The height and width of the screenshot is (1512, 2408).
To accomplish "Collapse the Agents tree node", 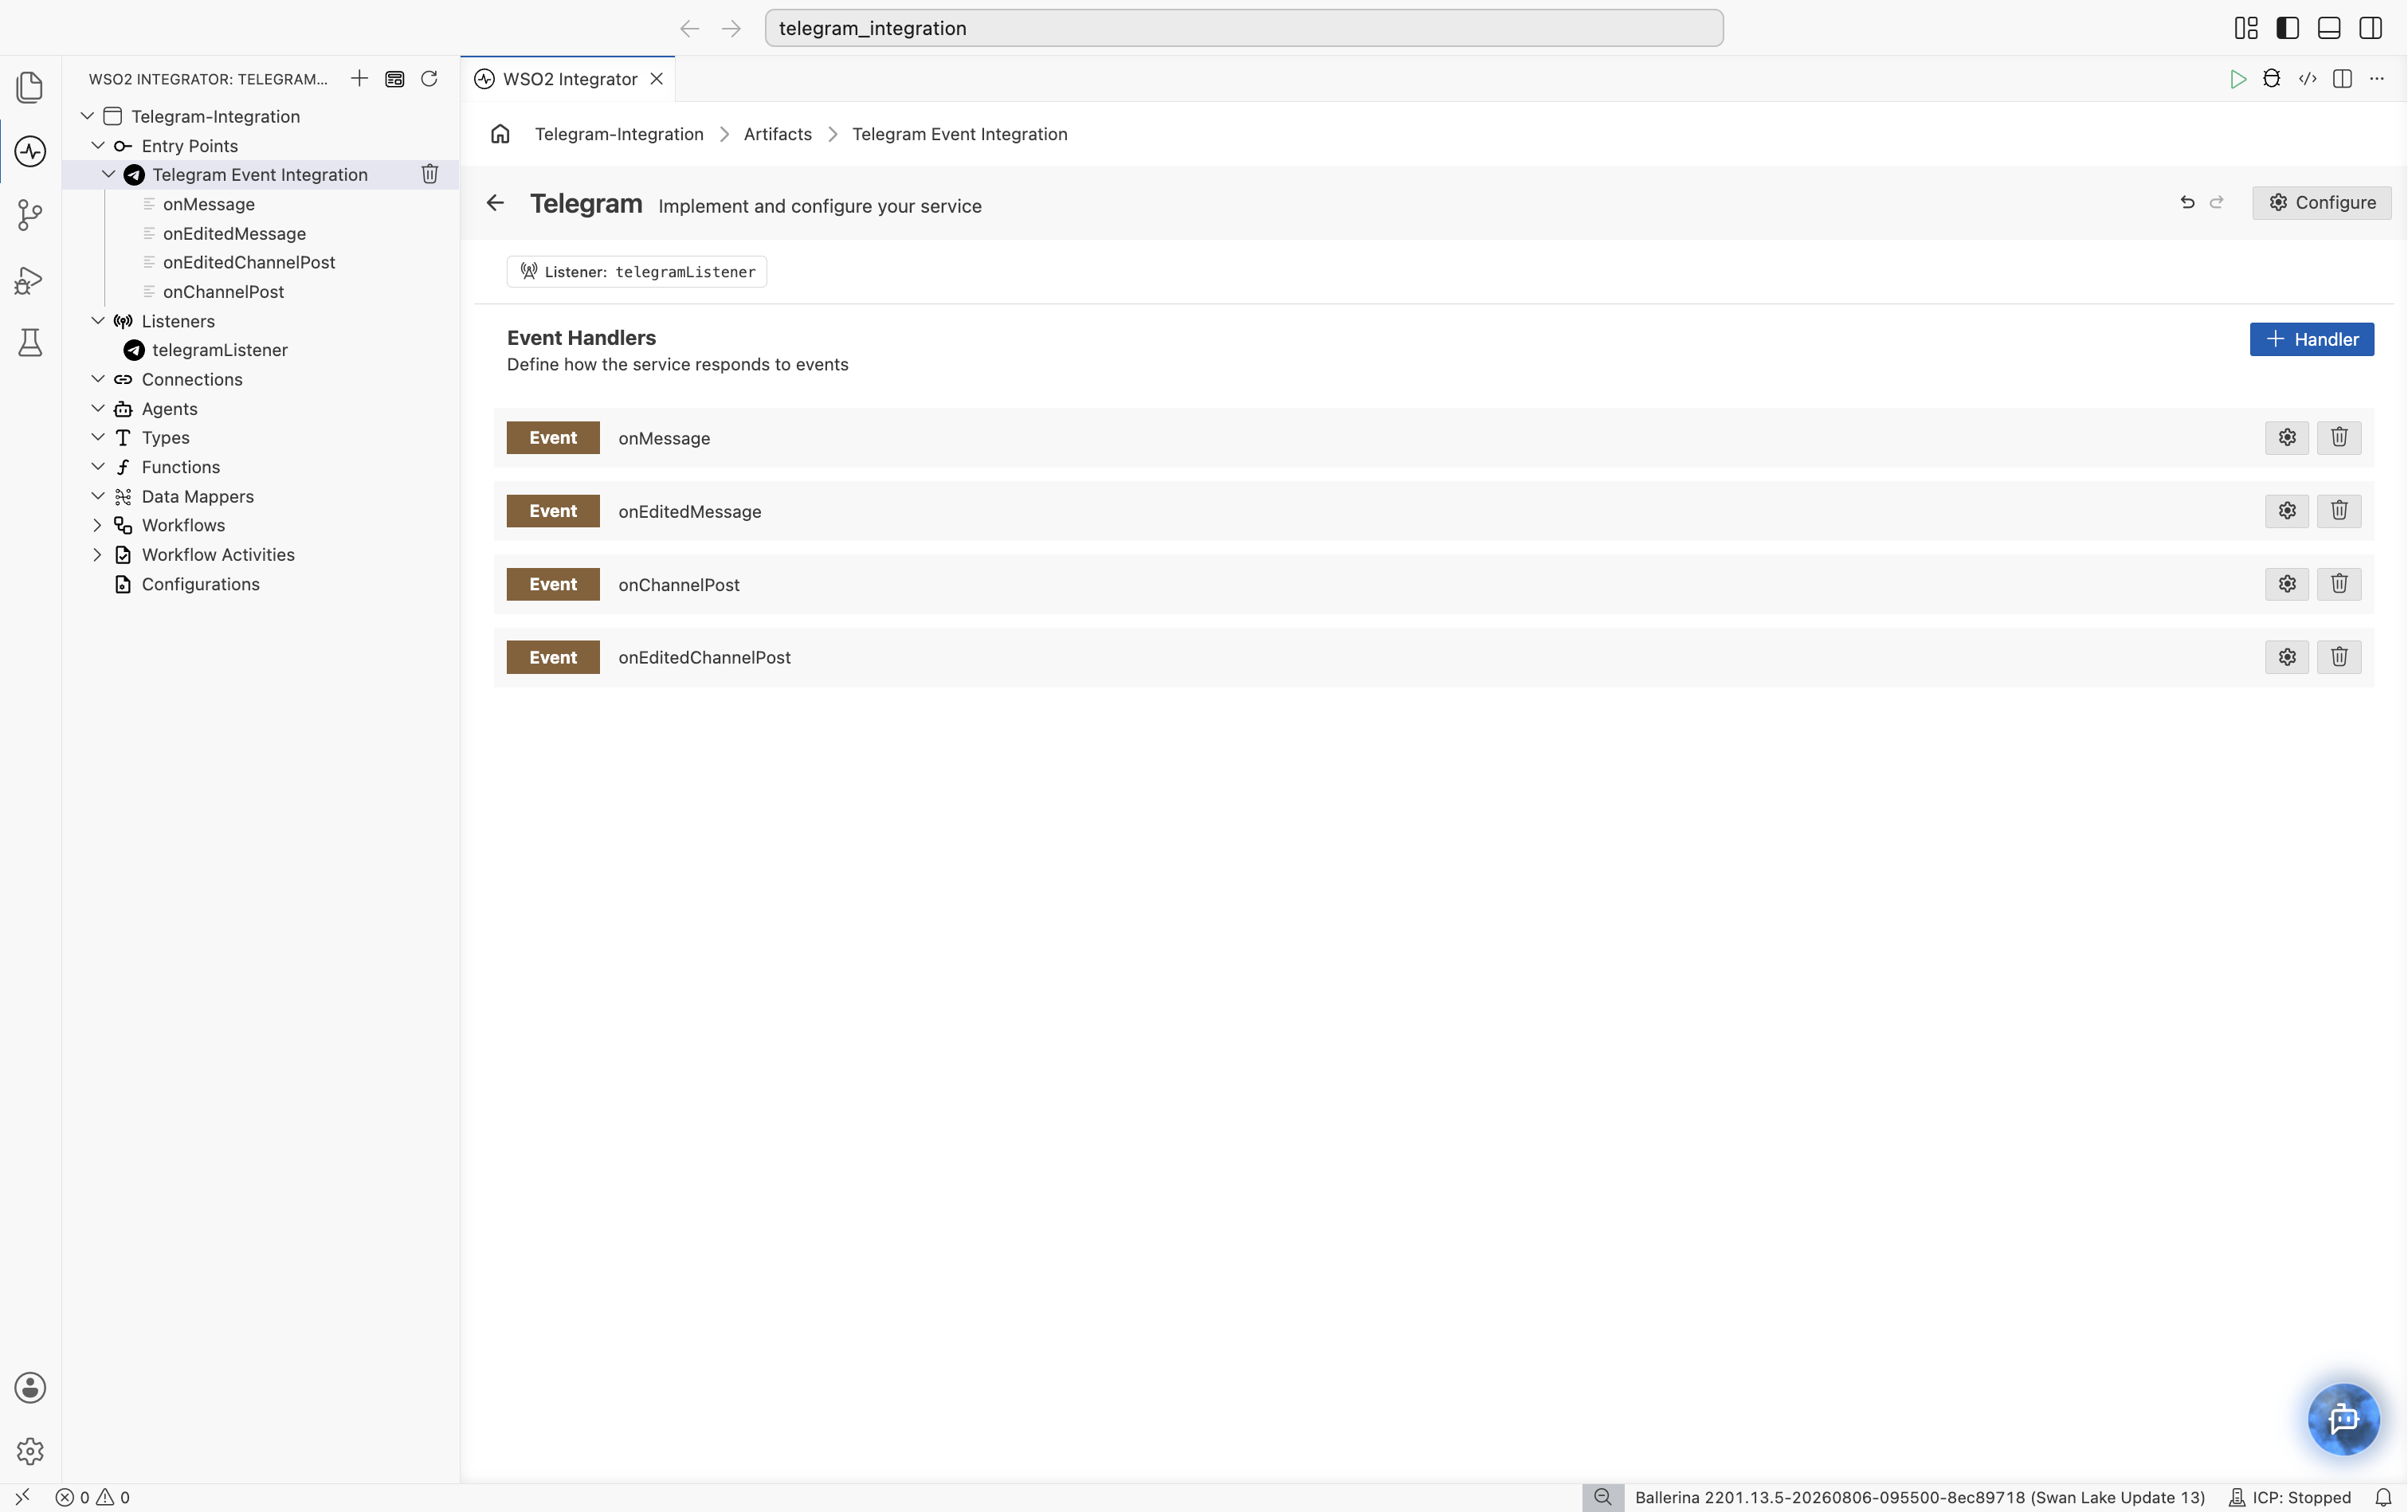I will click(x=98, y=408).
